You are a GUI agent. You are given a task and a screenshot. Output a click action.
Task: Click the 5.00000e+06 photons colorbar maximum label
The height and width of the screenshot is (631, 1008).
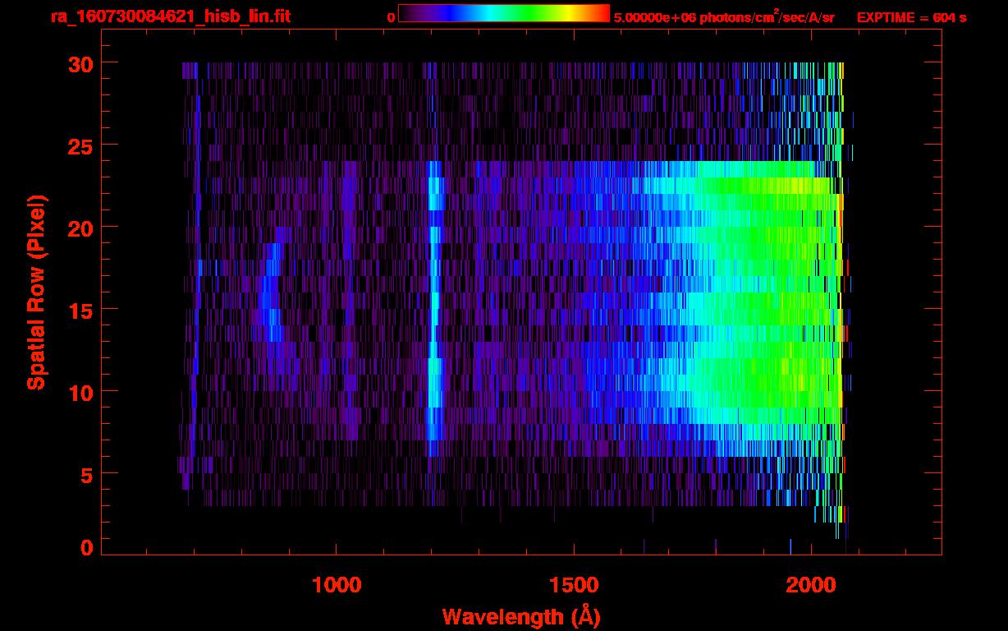point(723,17)
